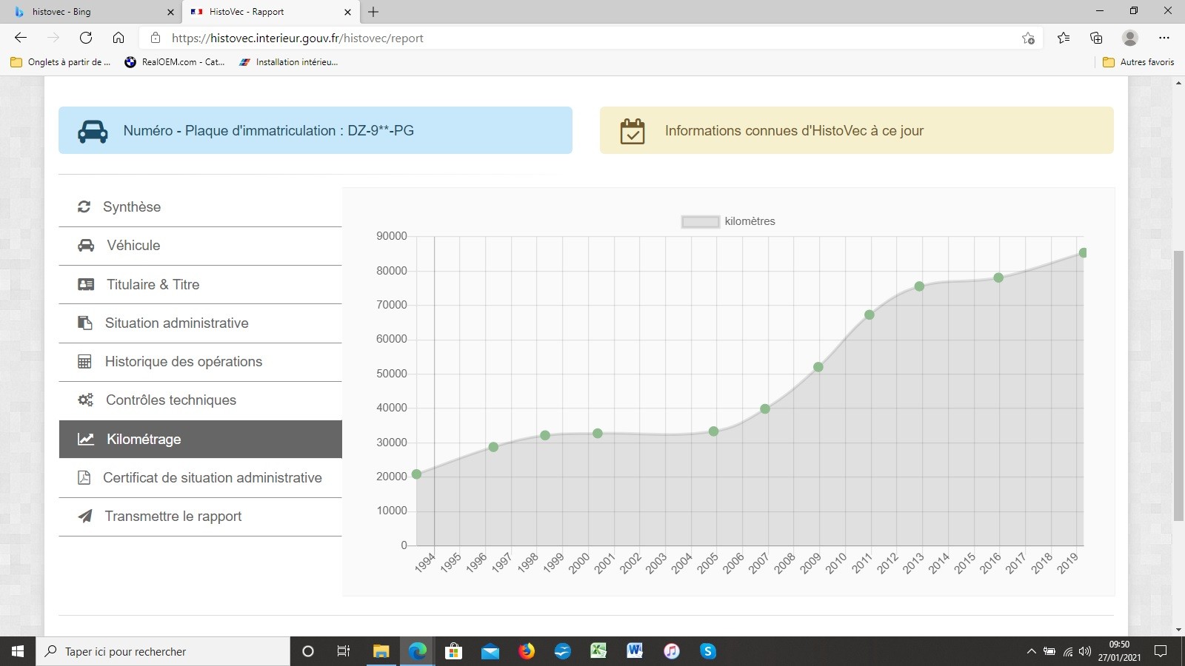This screenshot has width=1185, height=666.
Task: Launch Firefox from the taskbar
Action: (527, 651)
